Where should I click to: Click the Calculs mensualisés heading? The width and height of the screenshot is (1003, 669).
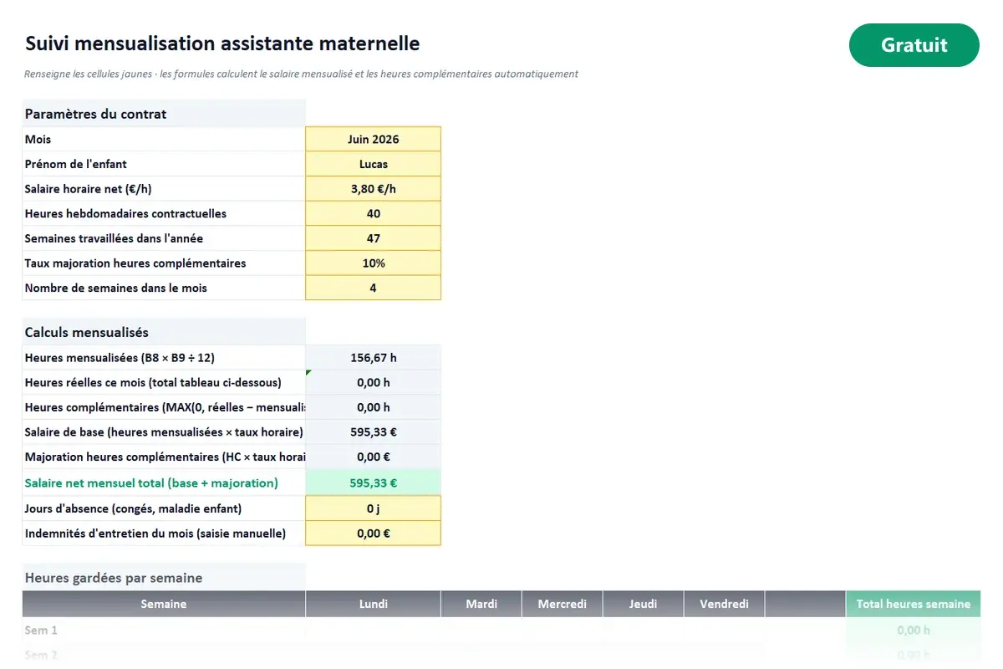[x=87, y=332]
